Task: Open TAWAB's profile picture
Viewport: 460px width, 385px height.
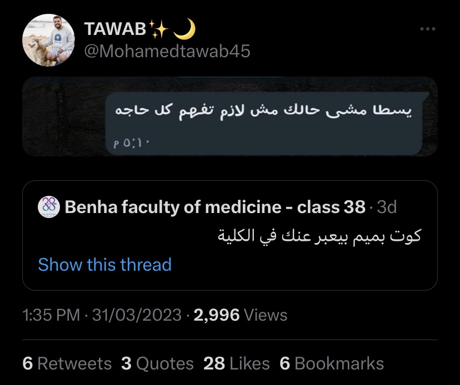Action: (48, 40)
